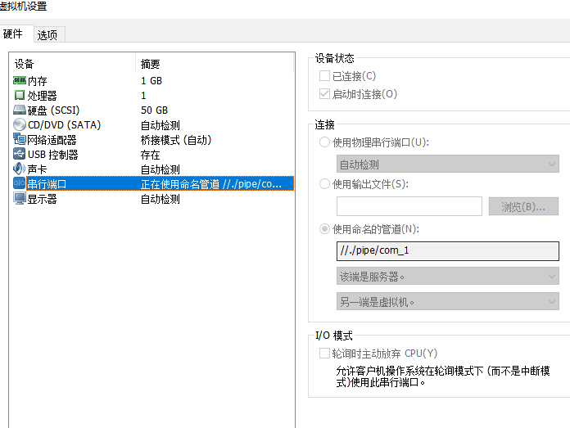
Task: Click the serial port (串行端口) icon
Action: point(20,183)
